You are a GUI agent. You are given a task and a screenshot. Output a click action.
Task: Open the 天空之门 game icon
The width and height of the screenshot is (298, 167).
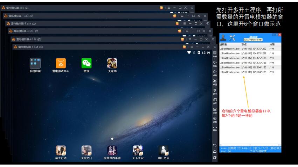coord(86,151)
